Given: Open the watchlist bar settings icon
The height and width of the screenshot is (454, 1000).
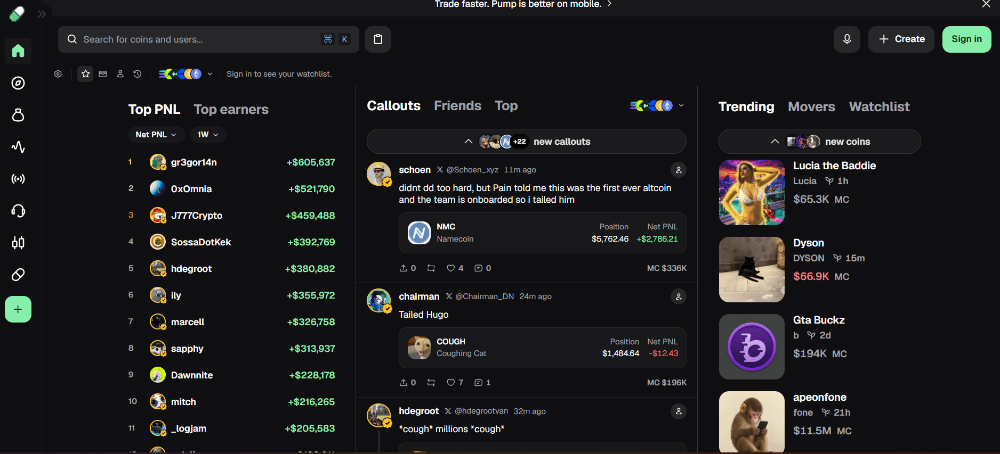Looking at the screenshot, I should (58, 74).
